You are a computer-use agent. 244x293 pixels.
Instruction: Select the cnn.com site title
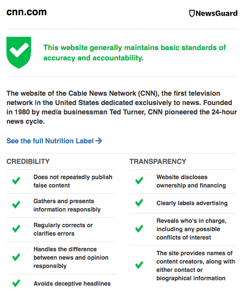pyautogui.click(x=27, y=12)
